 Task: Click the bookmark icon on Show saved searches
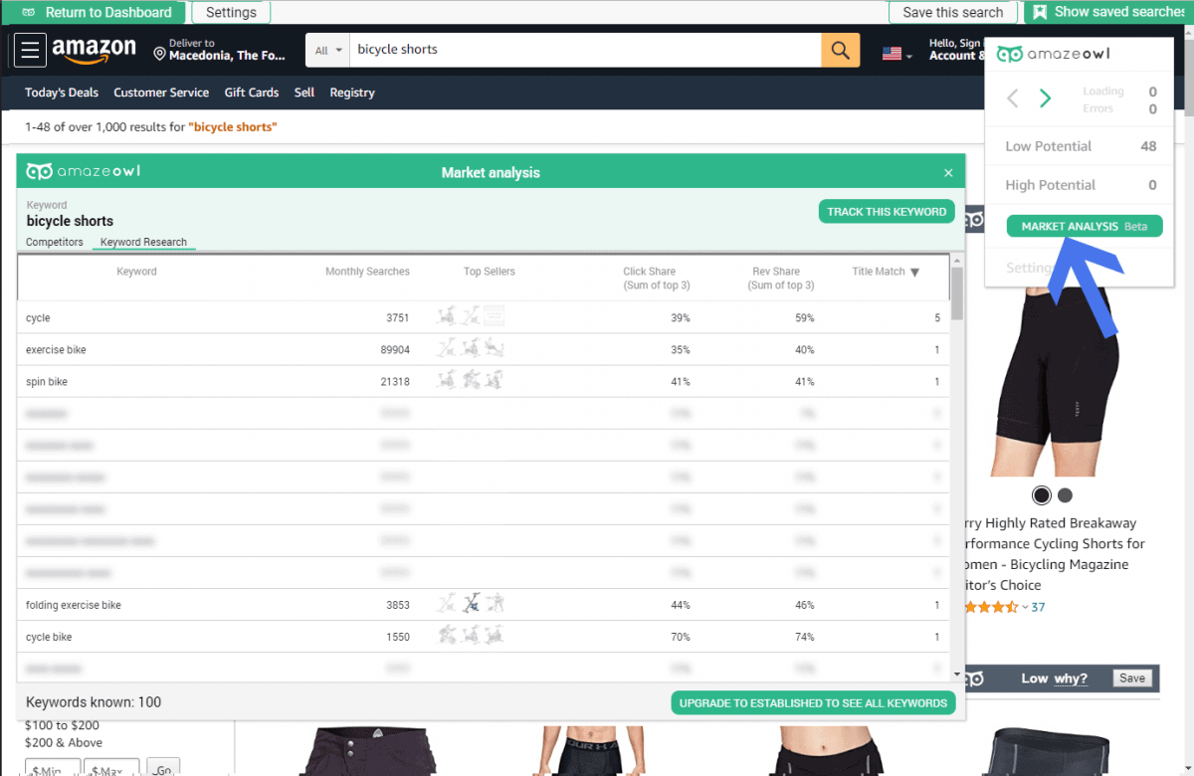(x=1040, y=12)
